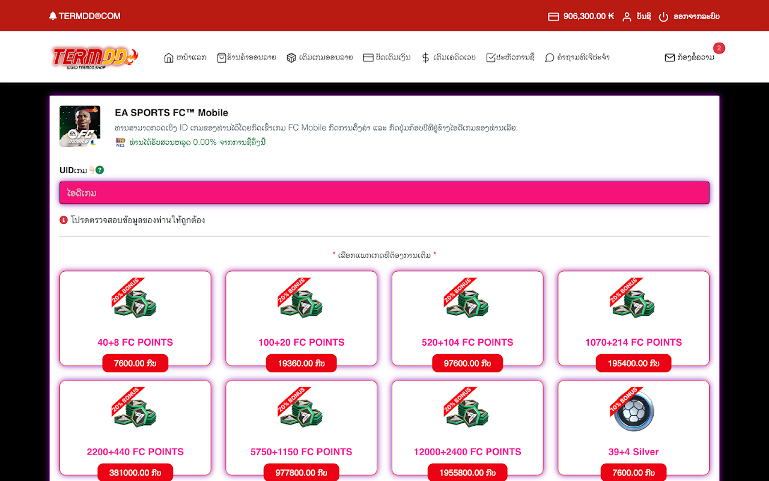Screen dimensions: 769x481
Task: Select the 7600.00 price button under 40+8
Action: [135, 363]
